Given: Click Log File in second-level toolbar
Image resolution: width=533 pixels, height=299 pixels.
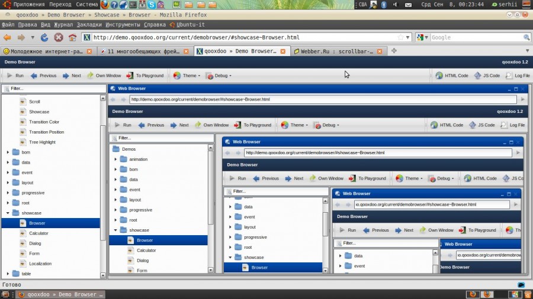Looking at the screenshot, I should 513,125.
